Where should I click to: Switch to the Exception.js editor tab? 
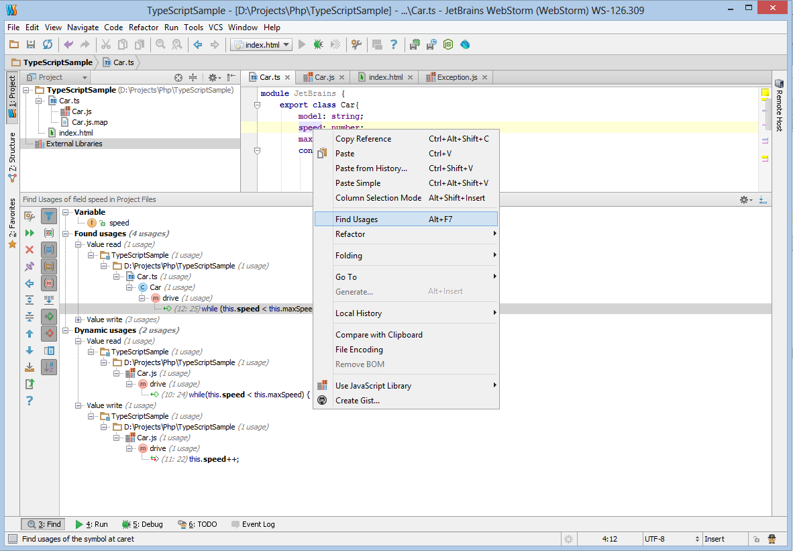coord(457,77)
